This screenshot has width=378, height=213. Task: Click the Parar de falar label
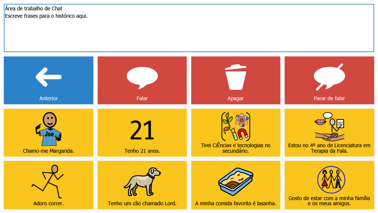[x=329, y=98]
